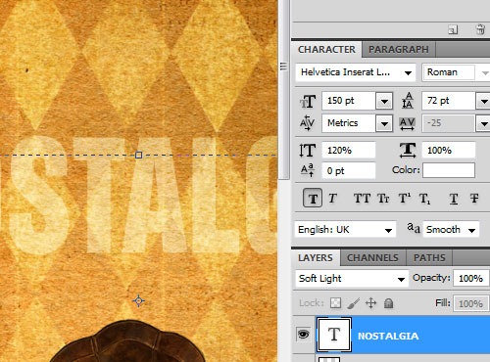Toggle Faux Italic text style
Screen dimensions: 490x362
coord(332,198)
